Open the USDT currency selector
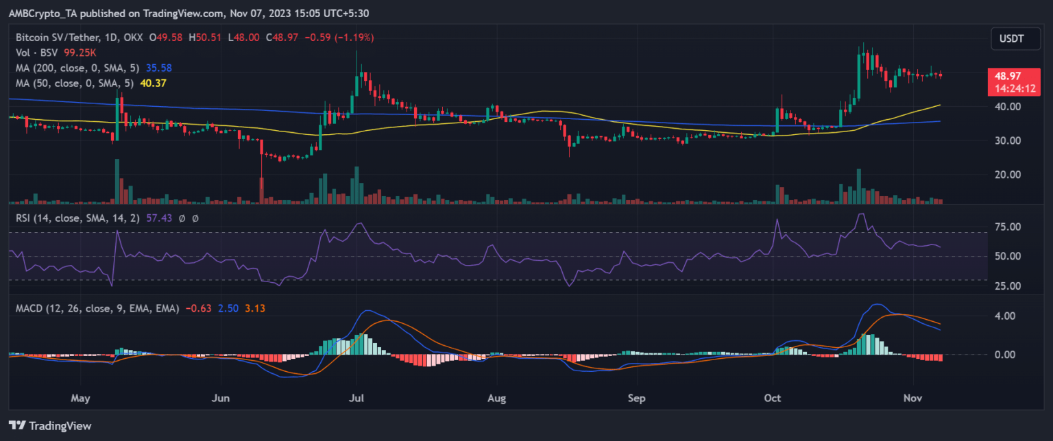Viewport: 1053px width, 441px height. click(x=1011, y=39)
